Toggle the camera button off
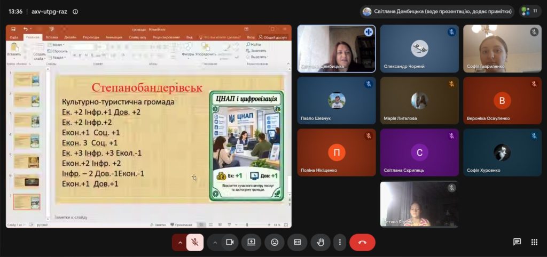Screen dimensions: 547x257 (230, 243)
